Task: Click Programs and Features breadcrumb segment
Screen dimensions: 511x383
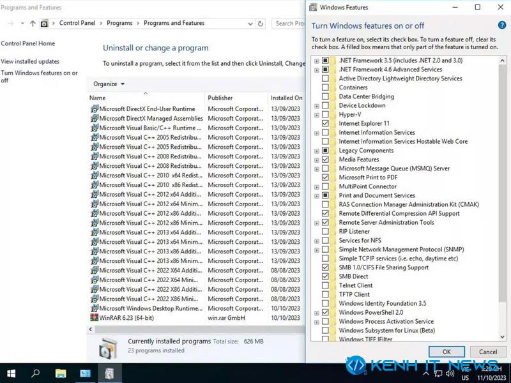Action: coord(174,23)
